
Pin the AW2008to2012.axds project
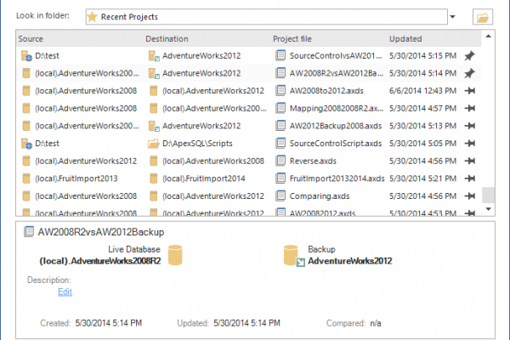point(470,91)
